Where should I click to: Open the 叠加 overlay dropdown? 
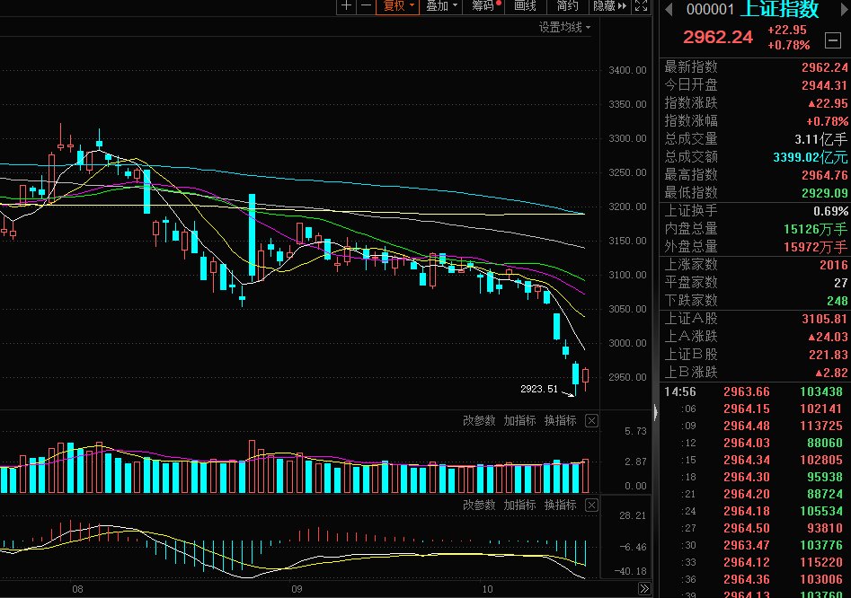pyautogui.click(x=441, y=6)
